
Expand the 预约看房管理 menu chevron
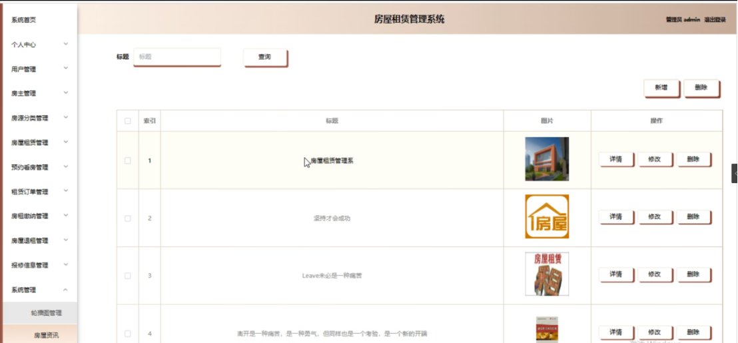coord(66,167)
